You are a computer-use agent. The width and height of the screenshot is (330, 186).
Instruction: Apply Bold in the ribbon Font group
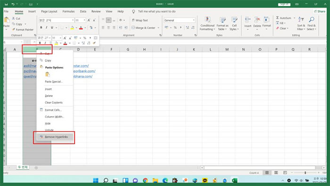coord(41,27)
